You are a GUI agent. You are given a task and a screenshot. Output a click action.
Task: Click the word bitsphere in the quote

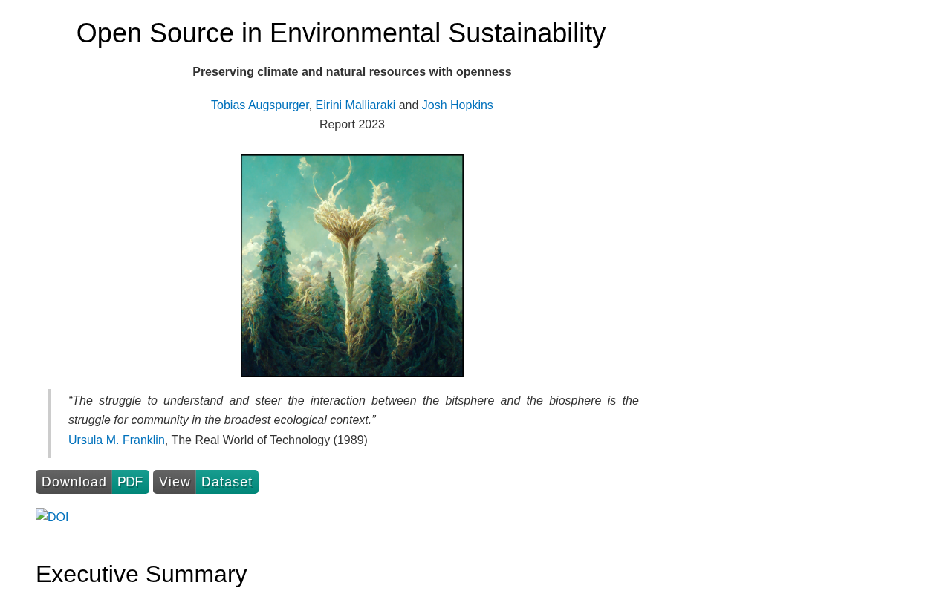pyautogui.click(x=470, y=401)
